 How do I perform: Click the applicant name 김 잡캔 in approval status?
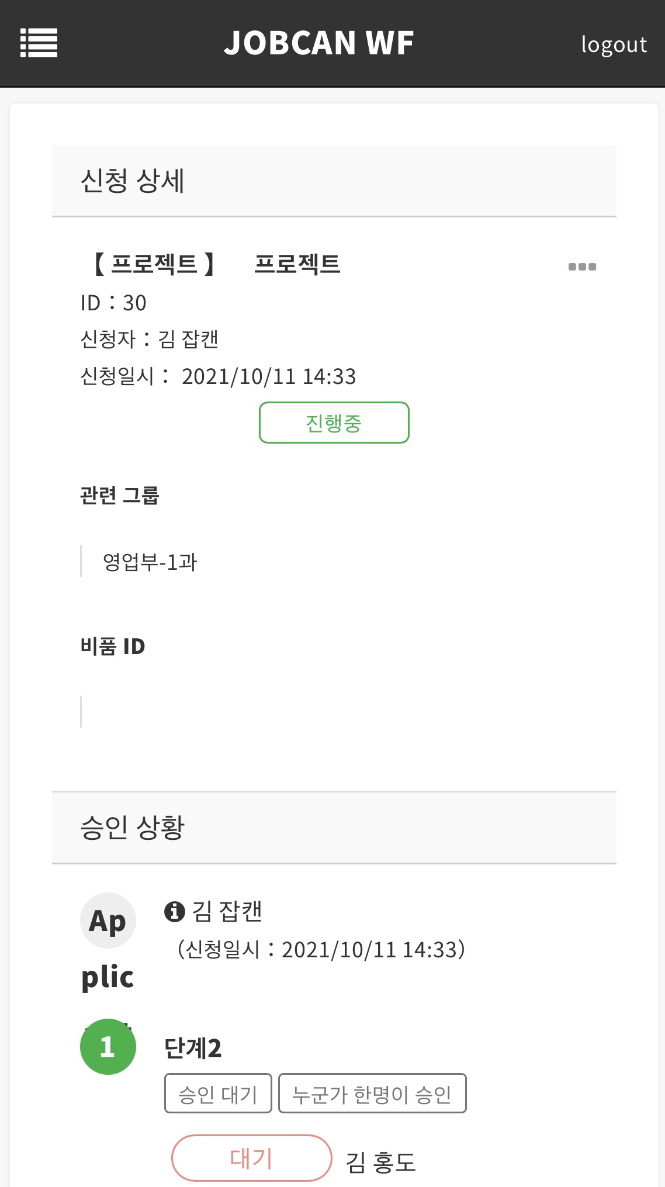(227, 911)
